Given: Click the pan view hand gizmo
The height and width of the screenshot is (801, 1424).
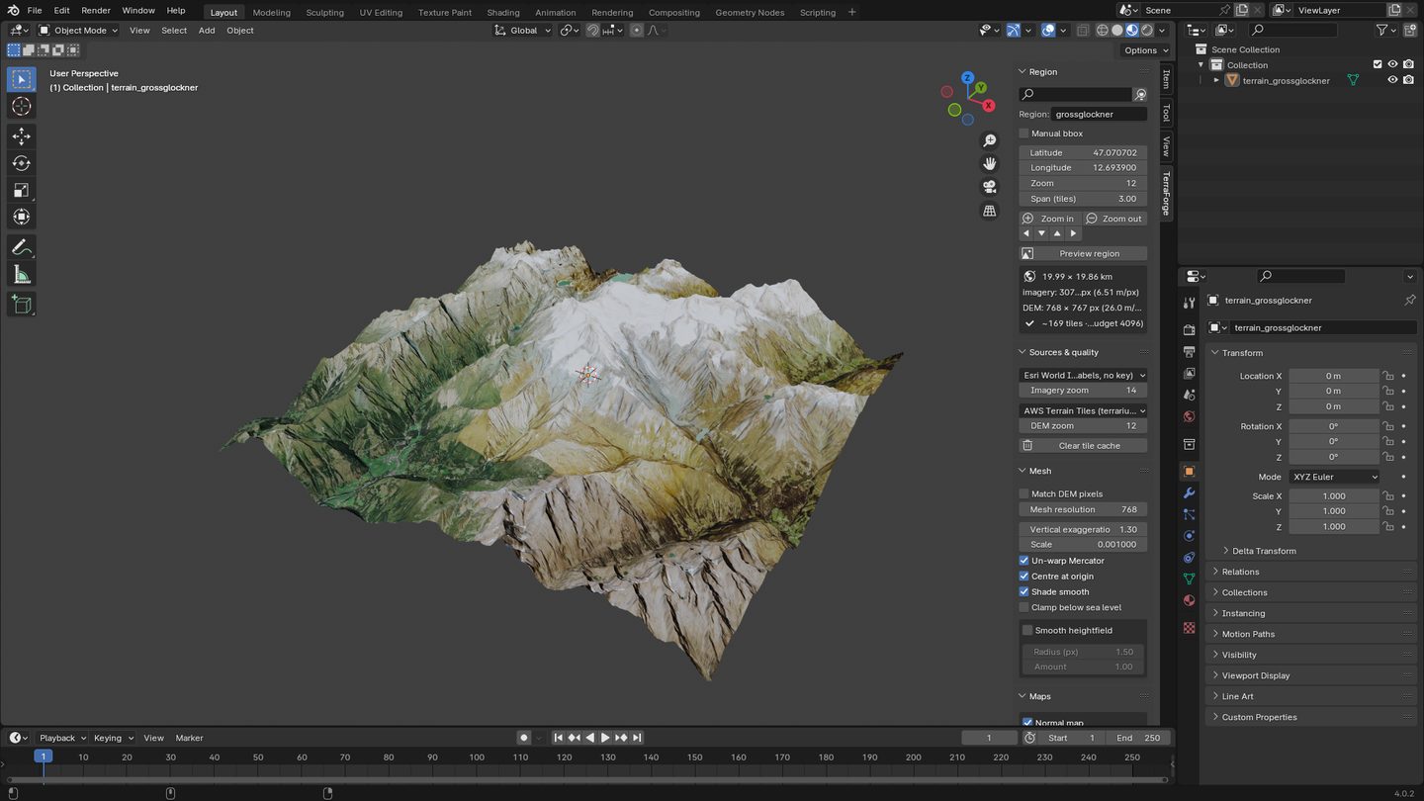Looking at the screenshot, I should (990, 164).
